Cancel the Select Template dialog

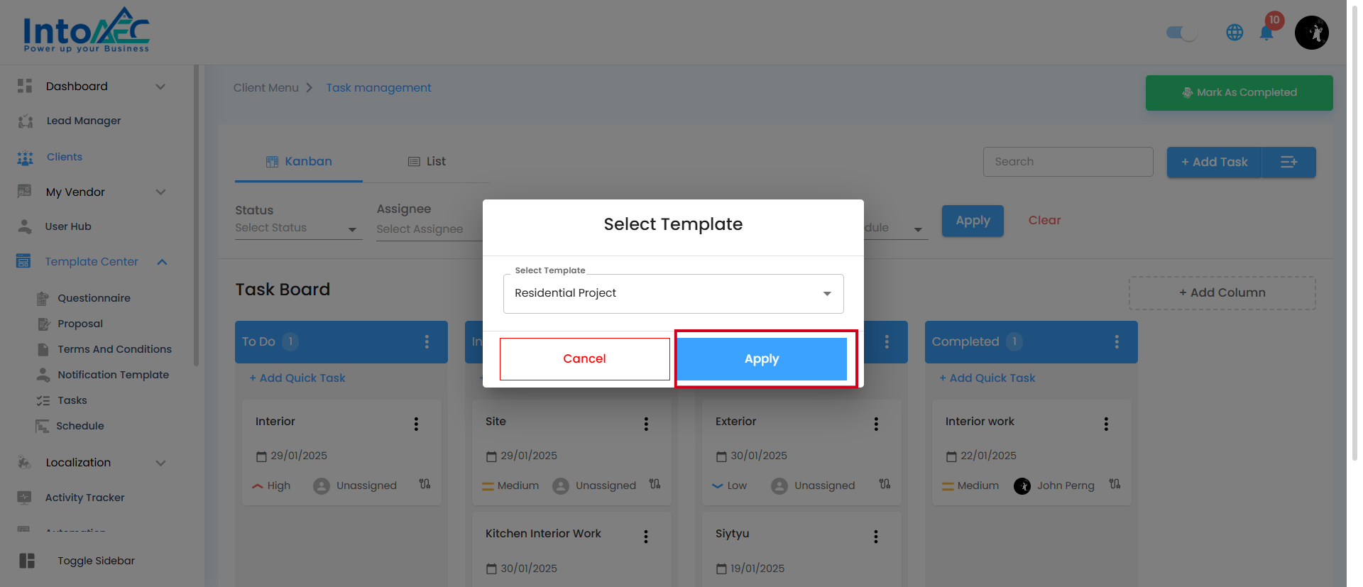584,358
